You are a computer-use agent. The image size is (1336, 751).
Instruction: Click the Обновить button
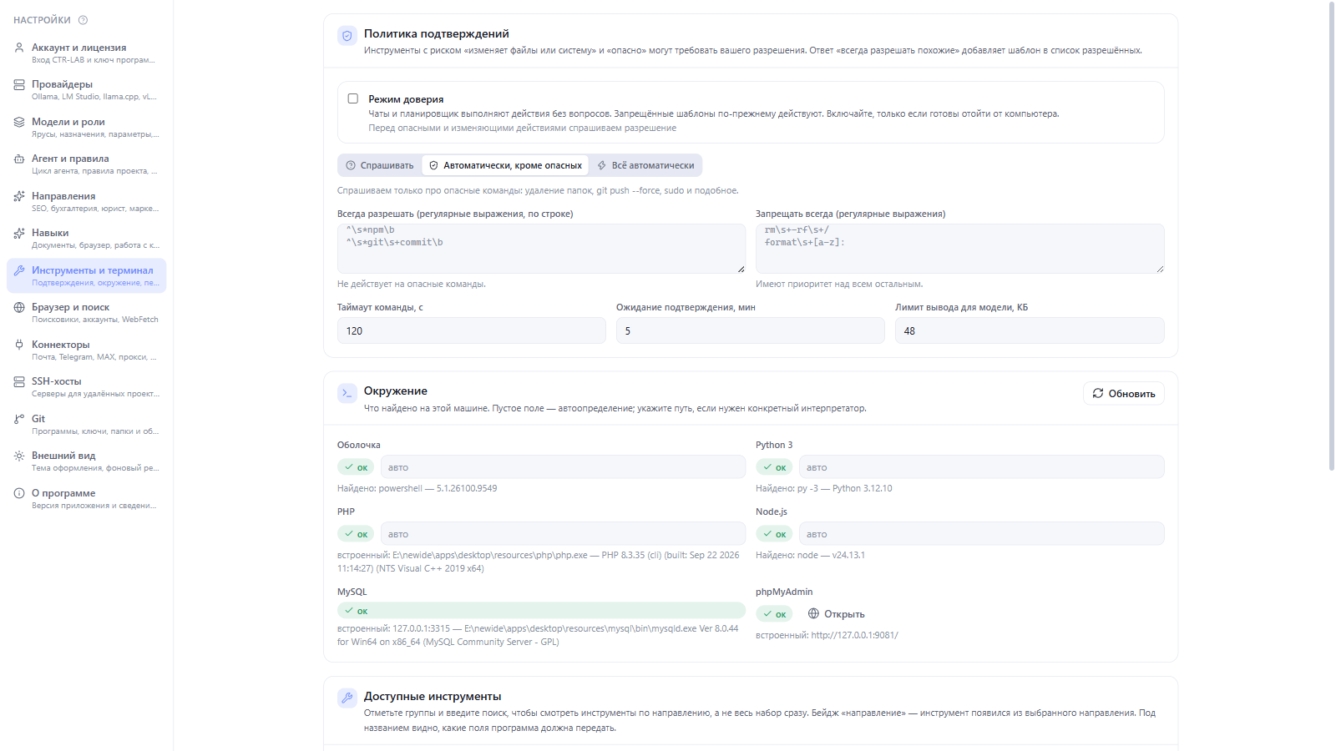click(x=1124, y=393)
